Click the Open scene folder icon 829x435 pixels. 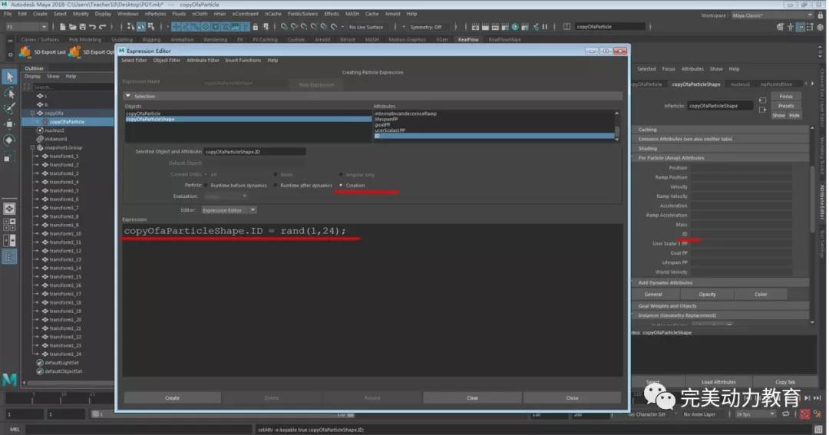click(x=74, y=27)
